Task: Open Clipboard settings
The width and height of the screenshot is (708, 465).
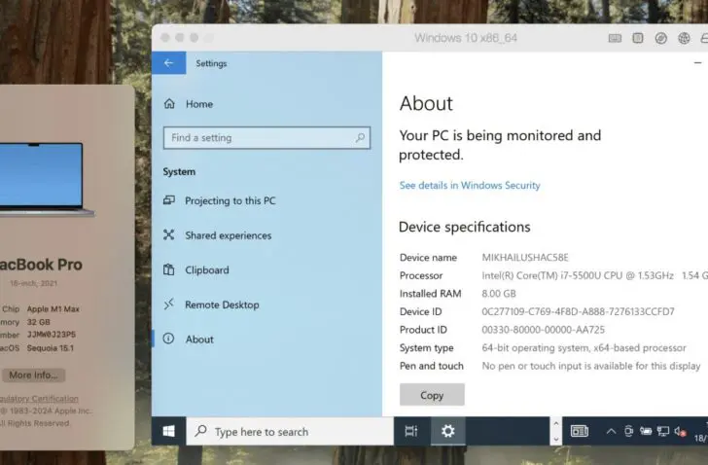Action: click(x=207, y=270)
